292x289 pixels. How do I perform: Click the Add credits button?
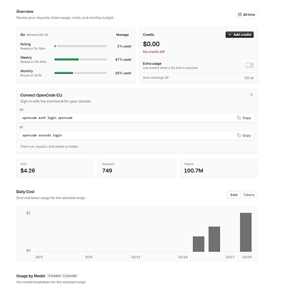coord(239,35)
